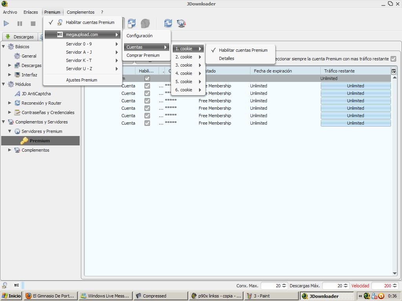Click the status bar premium user icon

[4, 285]
